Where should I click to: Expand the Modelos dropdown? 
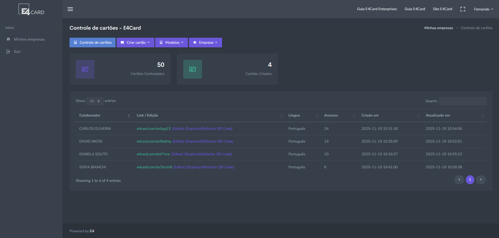(172, 43)
